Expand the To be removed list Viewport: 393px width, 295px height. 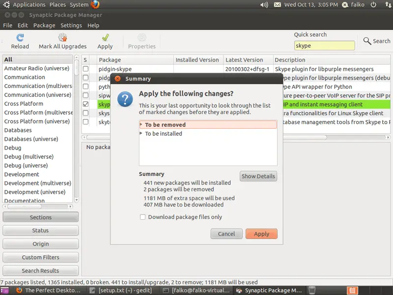click(141, 124)
